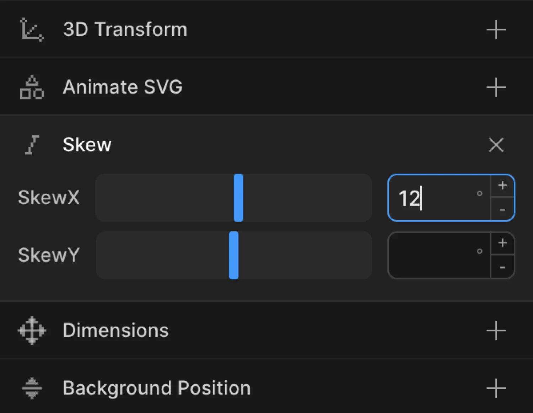533x413 pixels.
Task: Remove the Skew effect with the X icon
Action: (496, 145)
